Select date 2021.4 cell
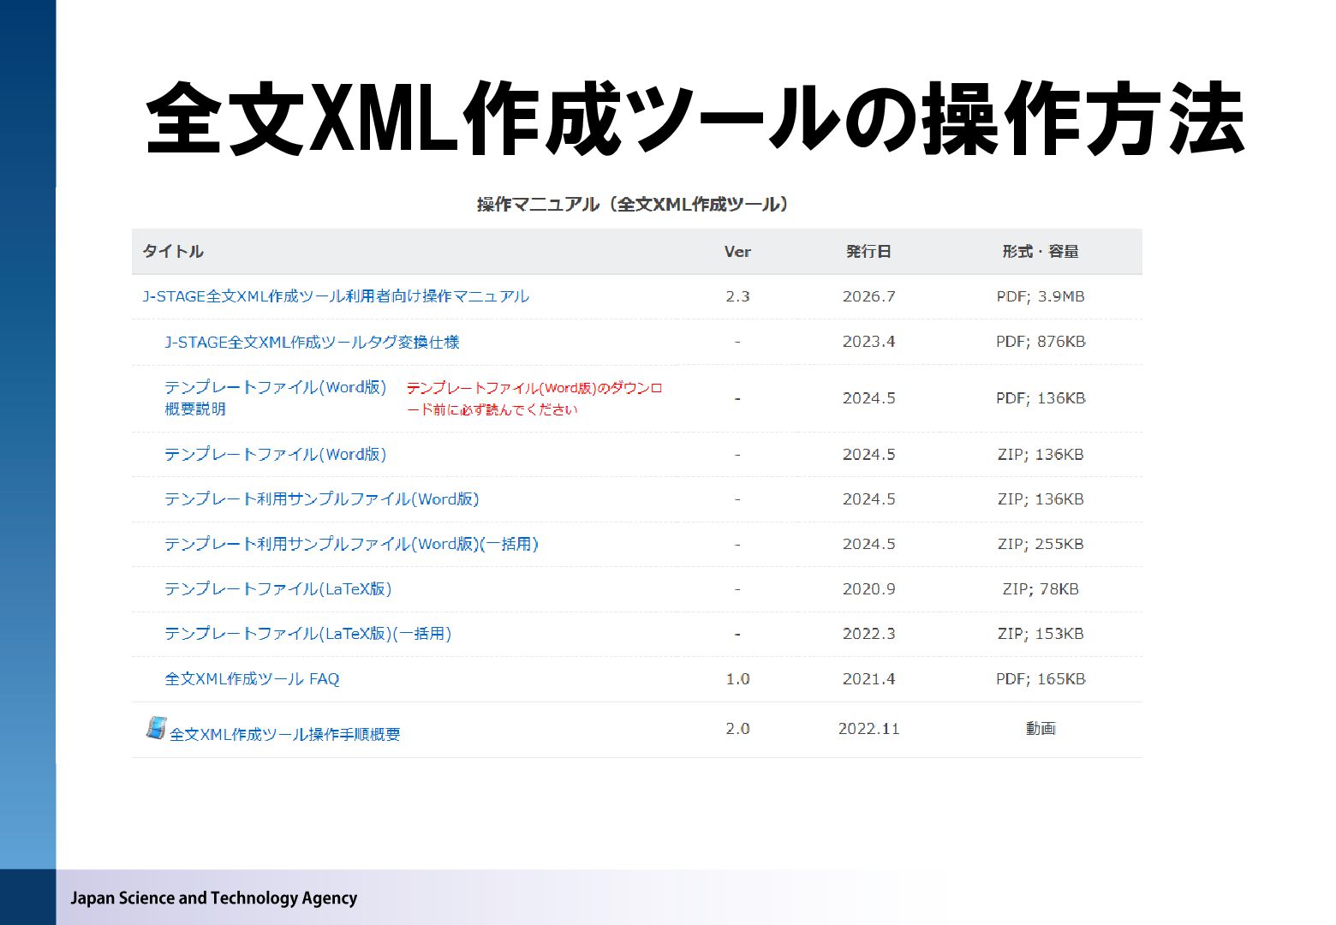The height and width of the screenshot is (925, 1336). point(868,679)
